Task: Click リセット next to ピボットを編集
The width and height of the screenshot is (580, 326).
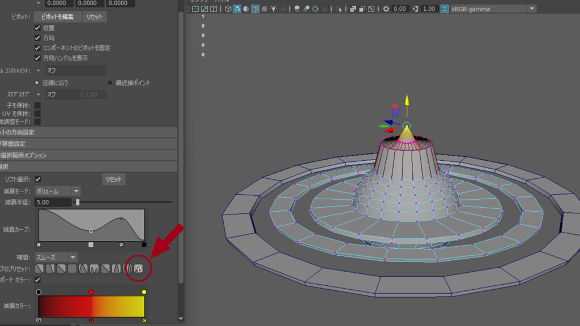Action: 95,16
